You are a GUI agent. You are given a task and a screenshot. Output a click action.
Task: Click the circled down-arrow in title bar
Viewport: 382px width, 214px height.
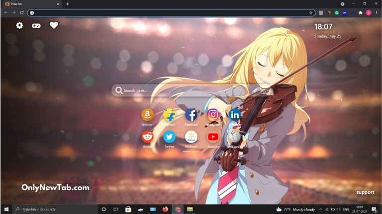coord(343,4)
